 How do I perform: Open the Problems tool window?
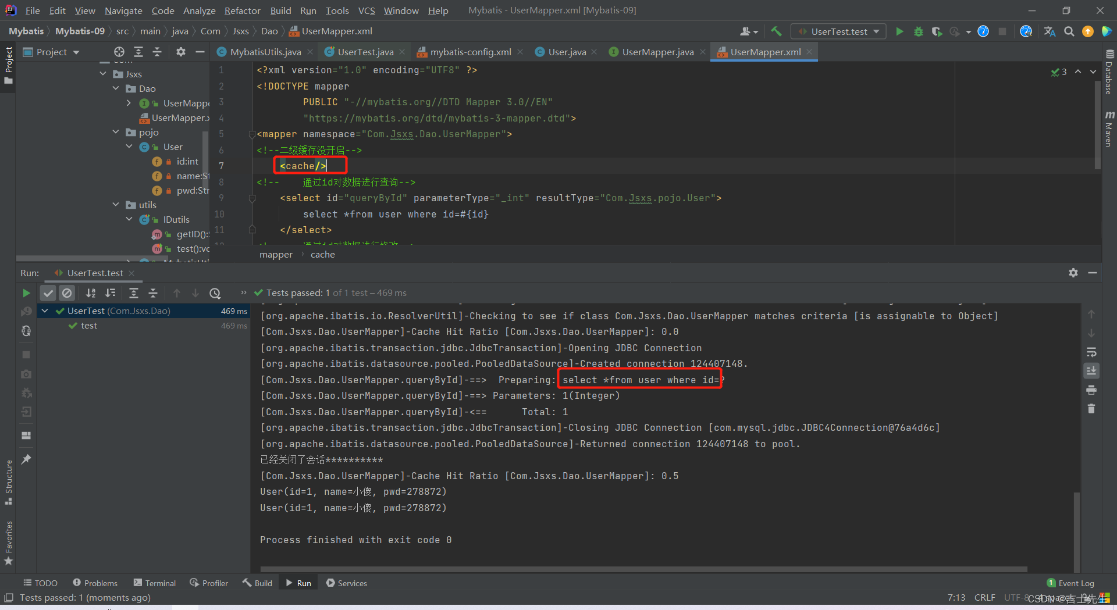[95, 583]
